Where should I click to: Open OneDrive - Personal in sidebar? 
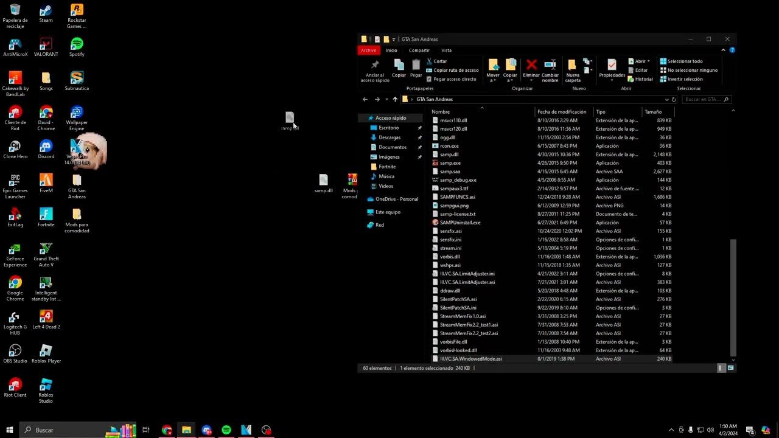pos(393,199)
